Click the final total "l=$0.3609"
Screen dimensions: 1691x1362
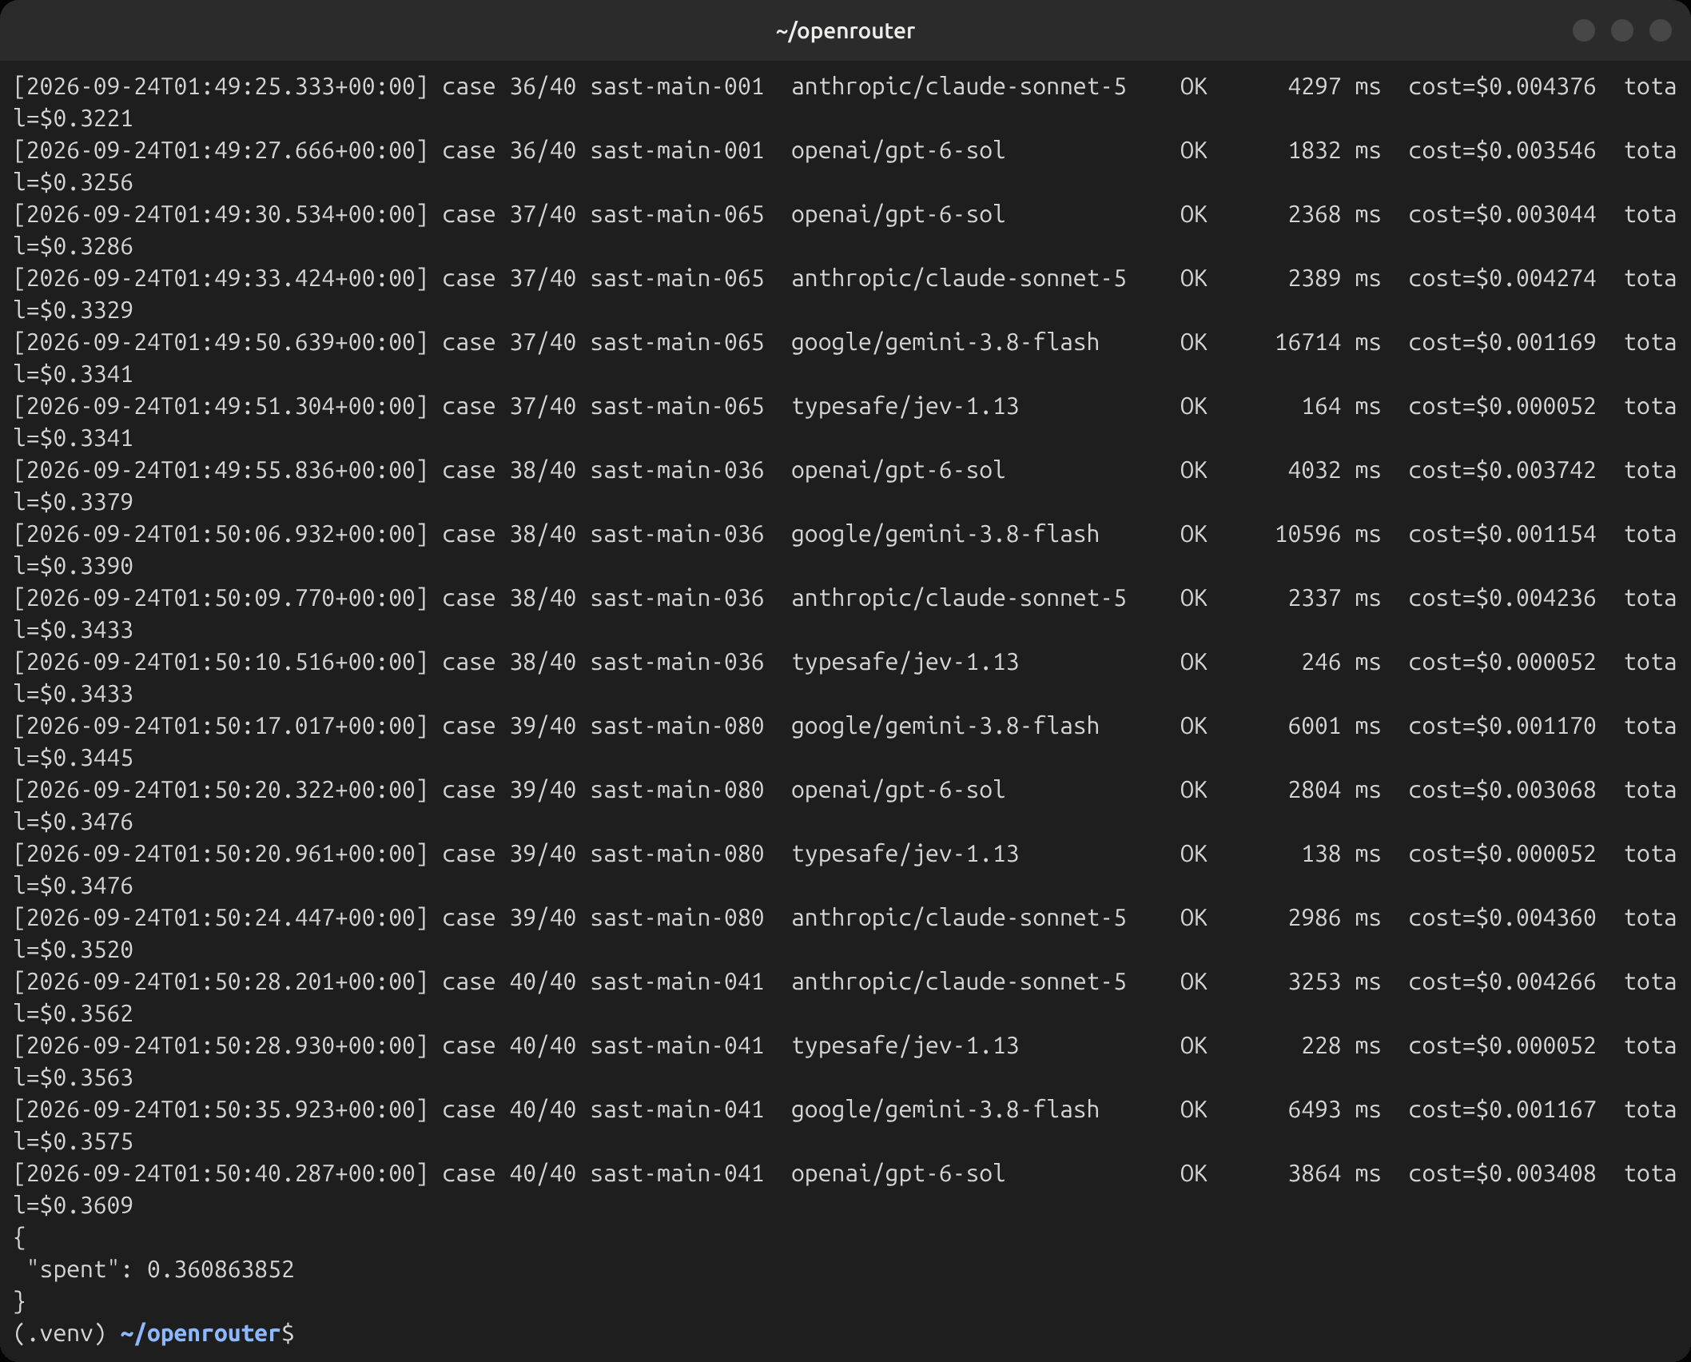74,1205
